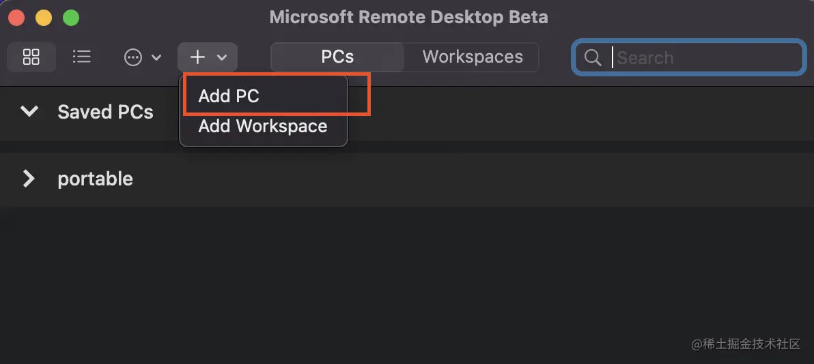This screenshot has height=364, width=814.
Task: Select the PCs tab
Action: pos(337,57)
